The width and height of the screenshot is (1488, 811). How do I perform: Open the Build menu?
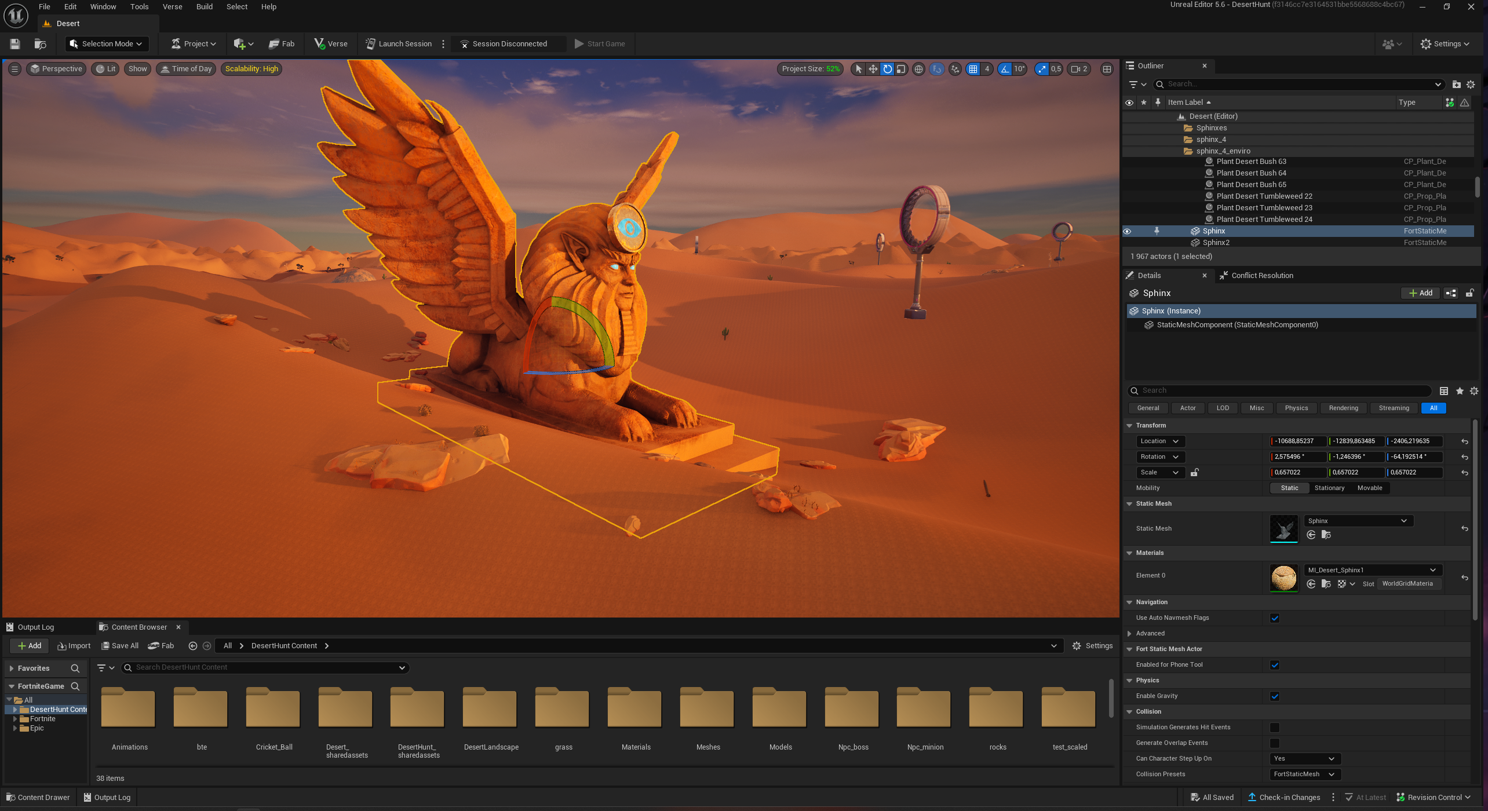(204, 7)
